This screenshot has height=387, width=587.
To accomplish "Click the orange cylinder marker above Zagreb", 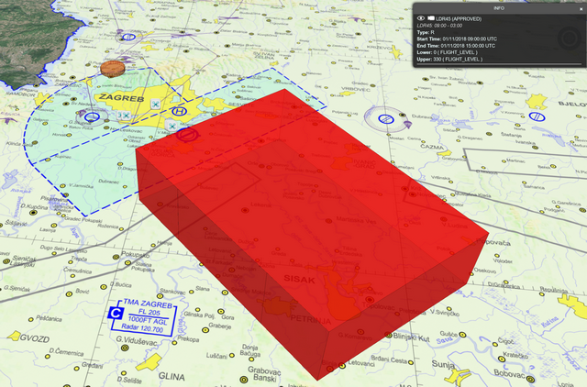I will point(113,69).
